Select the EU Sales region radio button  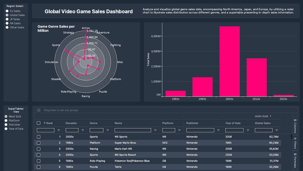[7, 11]
